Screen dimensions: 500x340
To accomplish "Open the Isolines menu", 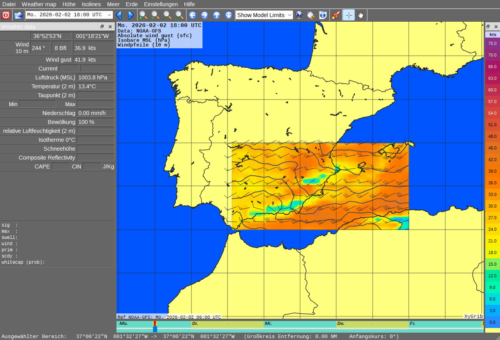I will click(x=91, y=4).
